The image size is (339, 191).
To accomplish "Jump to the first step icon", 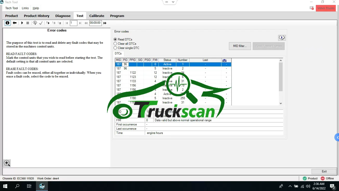I will point(67,23).
